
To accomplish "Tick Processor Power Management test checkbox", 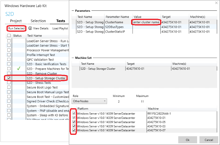I will pos(9,50).
